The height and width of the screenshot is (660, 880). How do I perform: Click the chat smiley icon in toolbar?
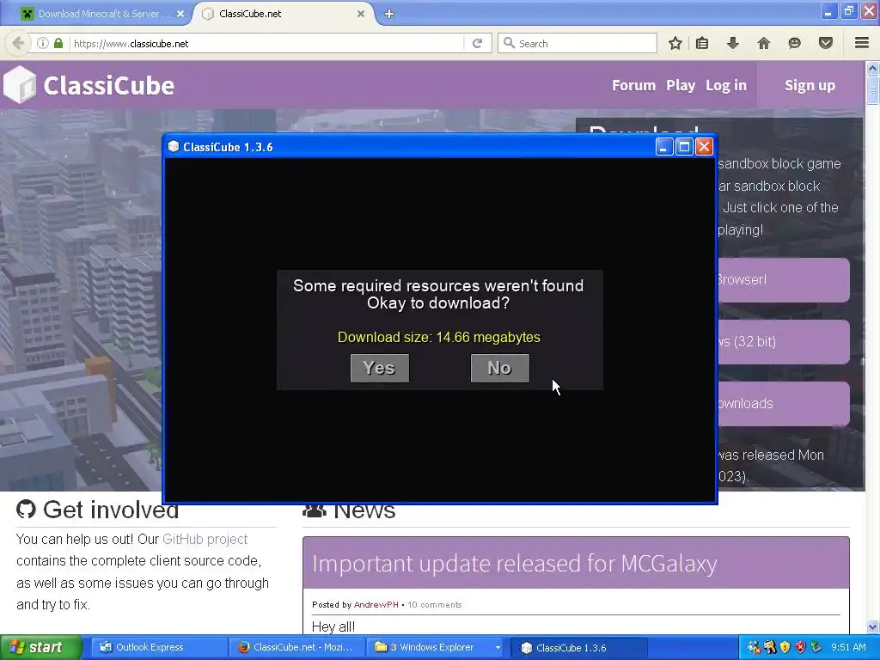tap(794, 43)
